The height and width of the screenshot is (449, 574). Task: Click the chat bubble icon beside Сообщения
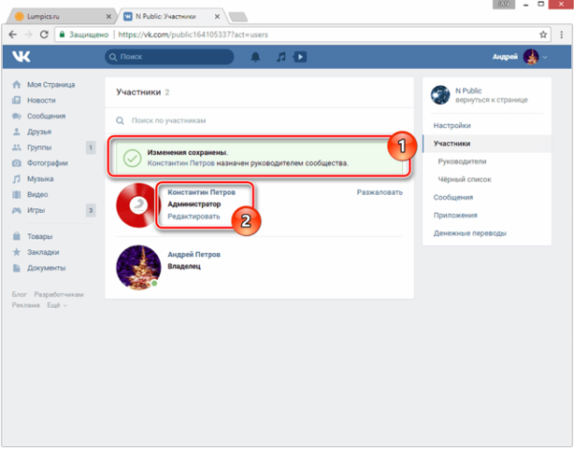click(x=16, y=116)
